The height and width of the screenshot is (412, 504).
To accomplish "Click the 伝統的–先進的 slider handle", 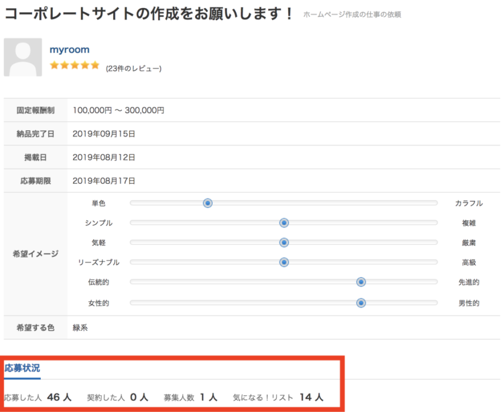I will (x=361, y=282).
